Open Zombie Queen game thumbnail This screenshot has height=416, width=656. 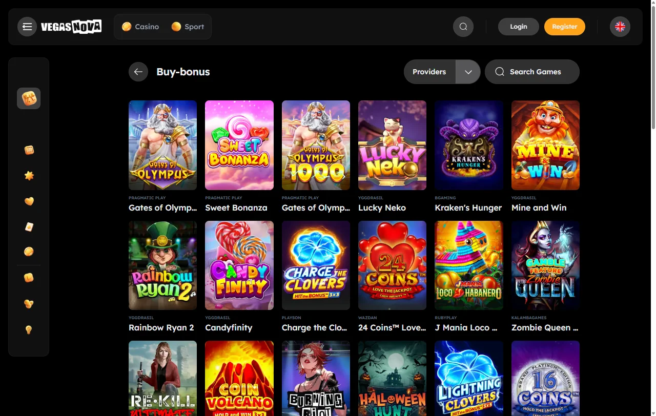545,265
